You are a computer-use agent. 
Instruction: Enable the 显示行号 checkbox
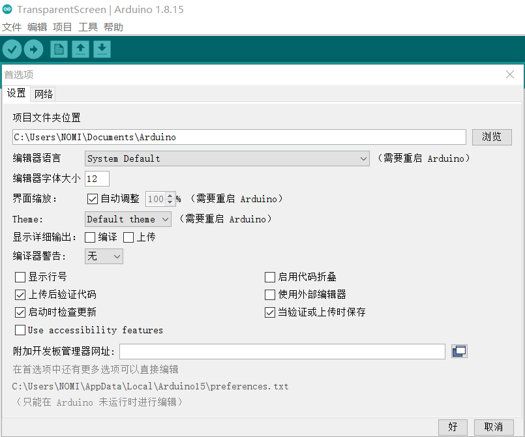click(20, 277)
